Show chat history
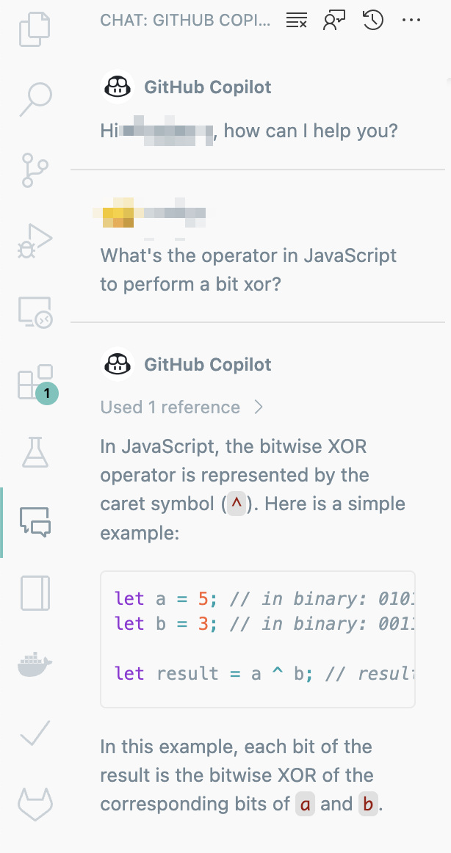Image resolution: width=451 pixels, height=853 pixels. (x=372, y=20)
